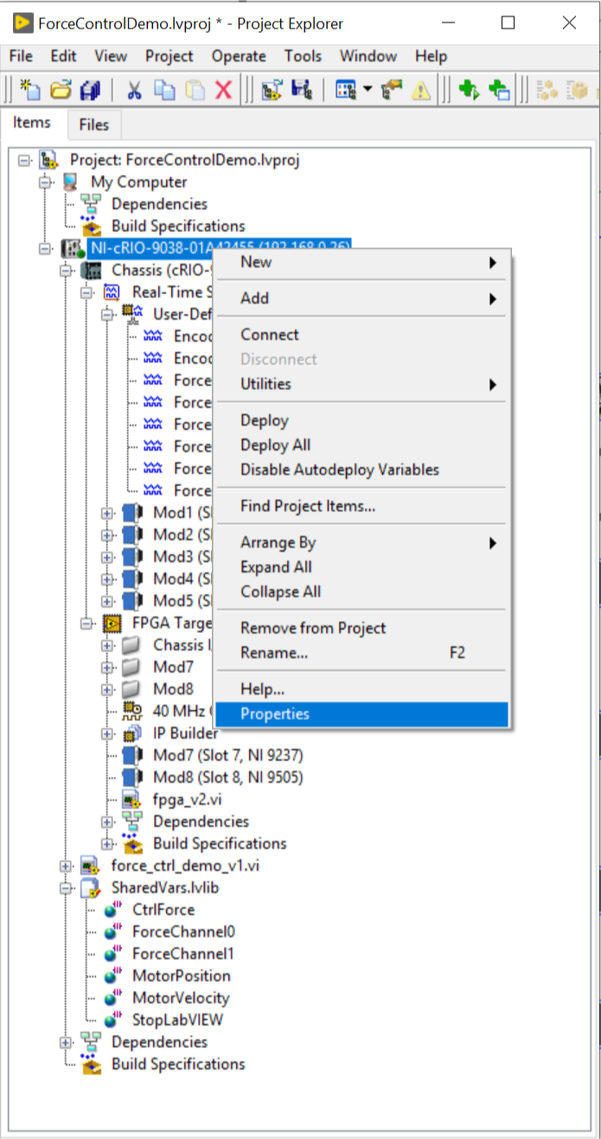
Task: Open the dropdown arrow beside the filter view icon
Action: pos(368,89)
